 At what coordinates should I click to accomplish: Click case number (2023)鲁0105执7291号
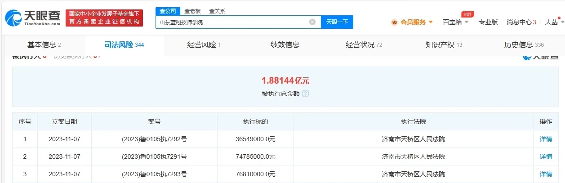click(x=154, y=156)
